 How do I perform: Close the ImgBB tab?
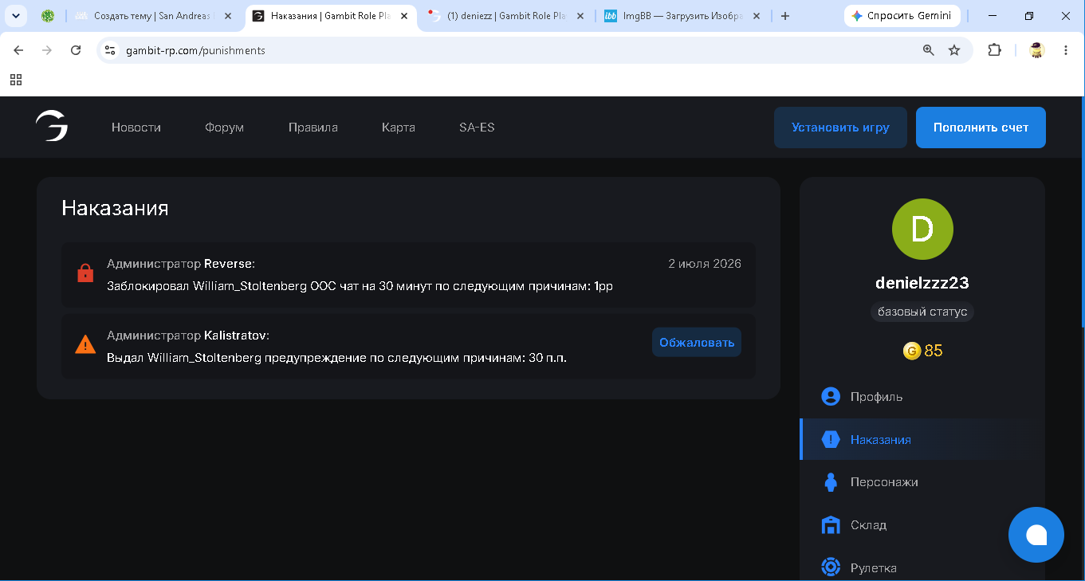[756, 16]
